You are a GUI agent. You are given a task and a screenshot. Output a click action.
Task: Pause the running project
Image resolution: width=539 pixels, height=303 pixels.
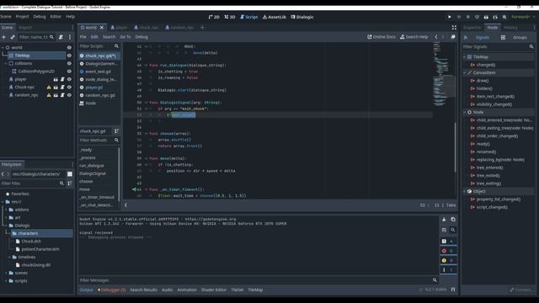tap(458, 17)
